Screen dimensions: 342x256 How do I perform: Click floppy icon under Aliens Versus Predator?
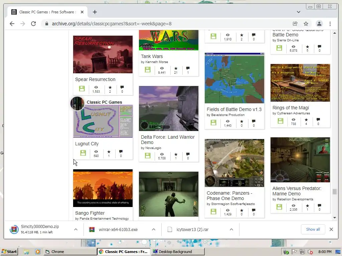(x=279, y=207)
